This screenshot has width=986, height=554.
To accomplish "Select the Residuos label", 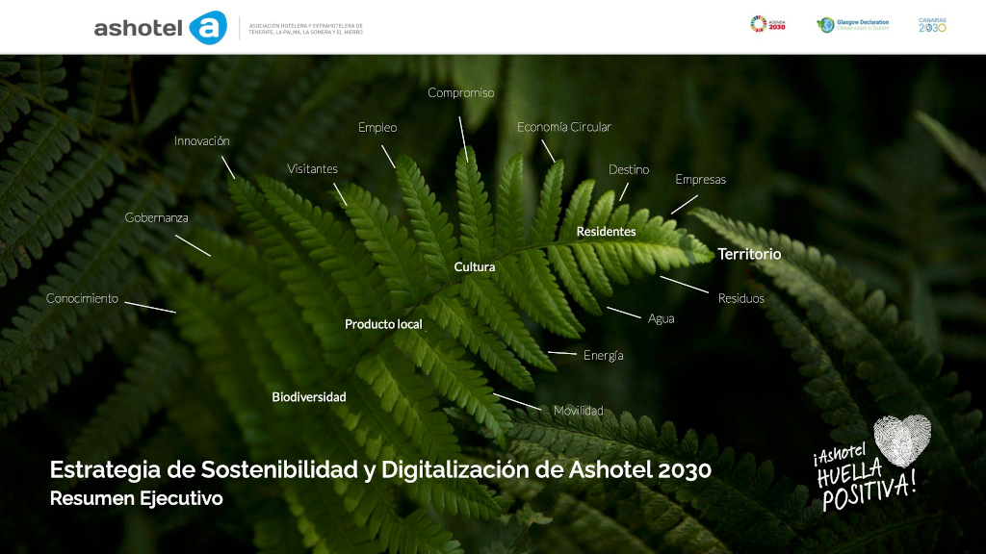I will click(740, 299).
